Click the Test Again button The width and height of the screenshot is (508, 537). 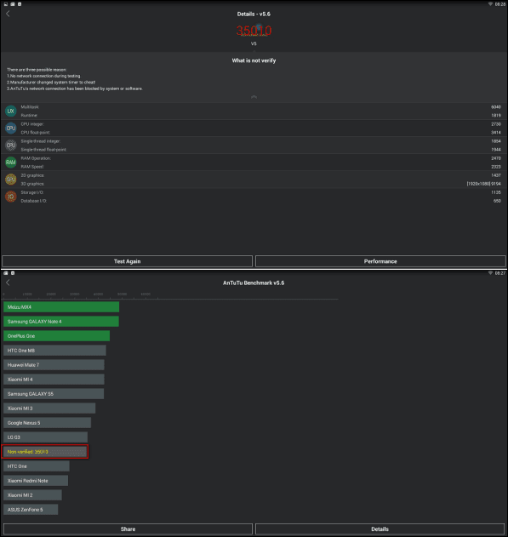click(127, 261)
